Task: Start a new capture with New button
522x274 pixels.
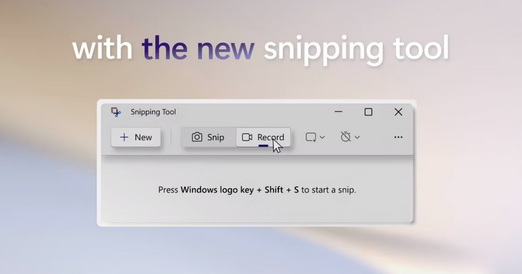Action: coord(136,137)
